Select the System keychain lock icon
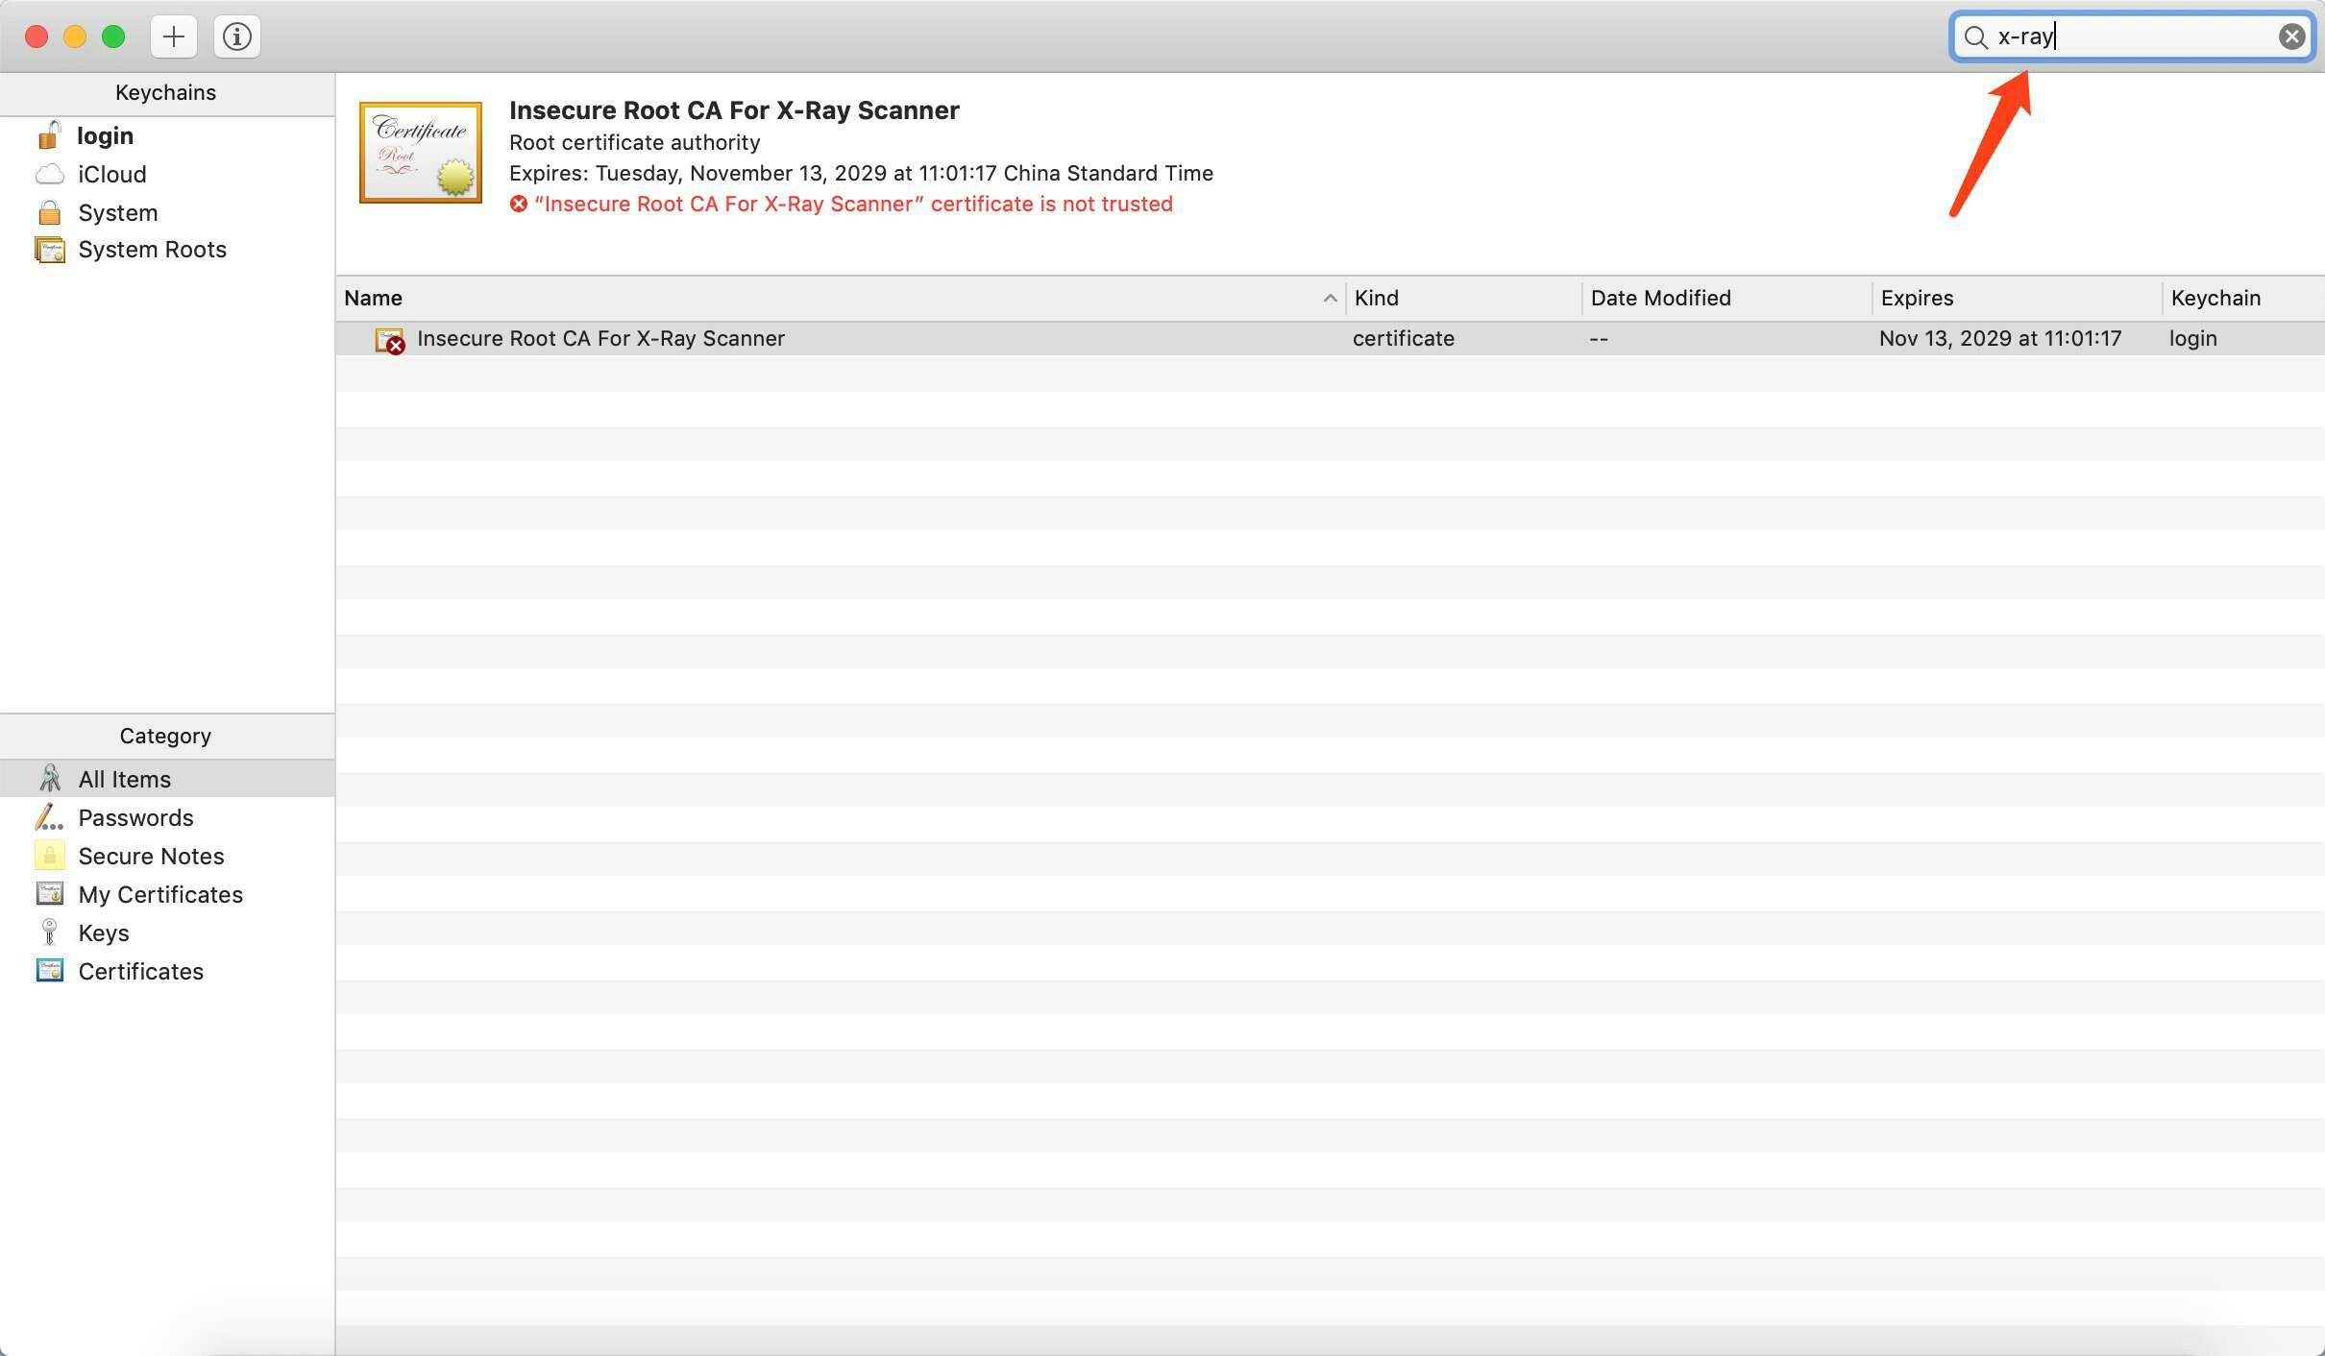Screen dimensions: 2325x1356 (49, 212)
